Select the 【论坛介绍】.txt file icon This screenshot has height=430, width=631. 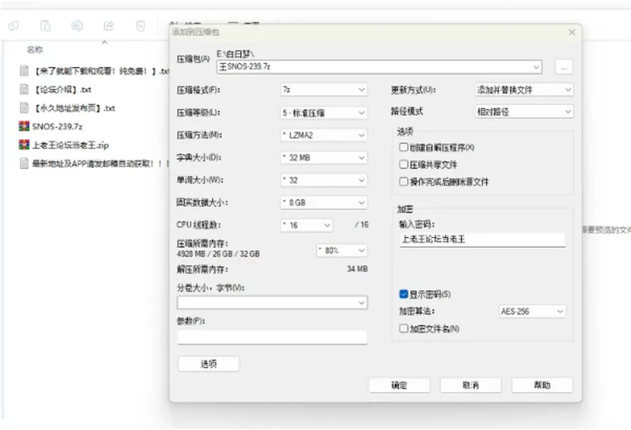(24, 89)
